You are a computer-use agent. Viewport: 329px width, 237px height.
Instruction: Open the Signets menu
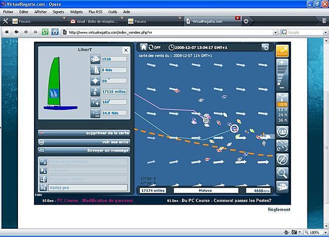coord(58,12)
